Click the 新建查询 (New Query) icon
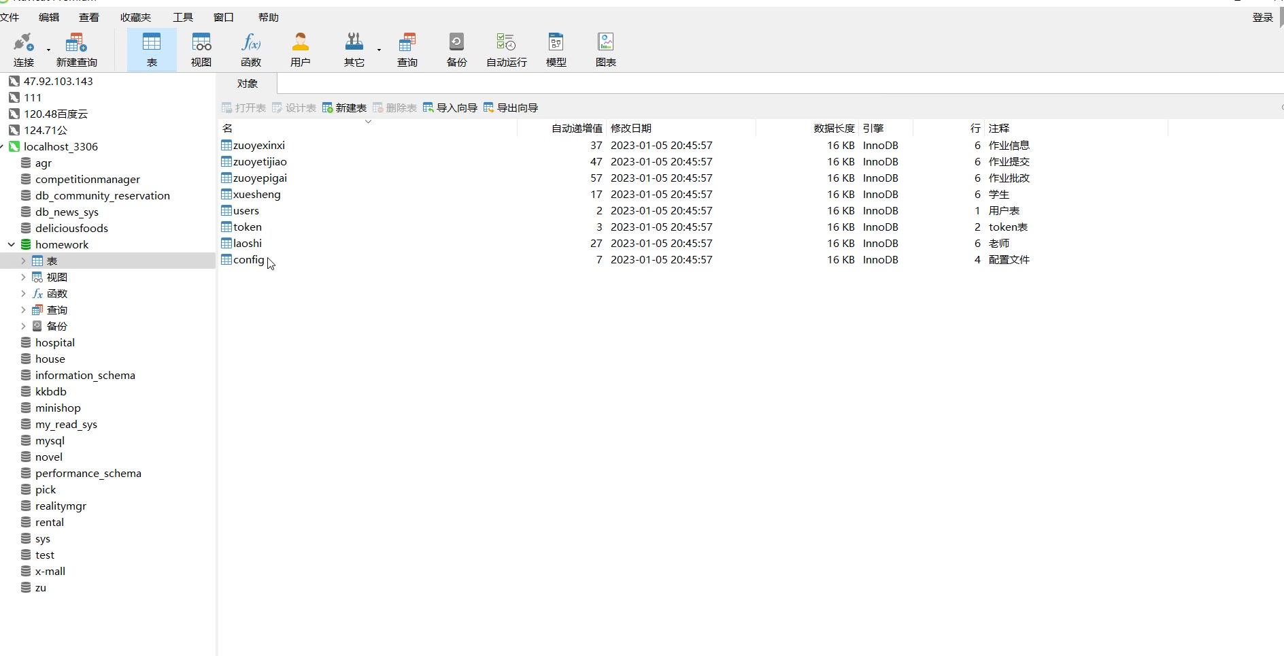This screenshot has height=656, width=1284. [76, 50]
